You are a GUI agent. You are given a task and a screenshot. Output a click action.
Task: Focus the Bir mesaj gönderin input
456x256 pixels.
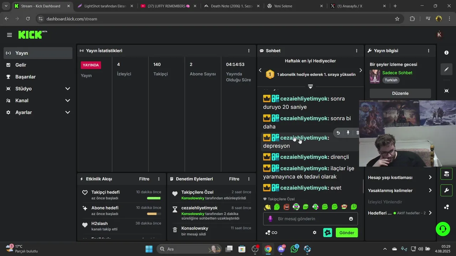coord(310,219)
